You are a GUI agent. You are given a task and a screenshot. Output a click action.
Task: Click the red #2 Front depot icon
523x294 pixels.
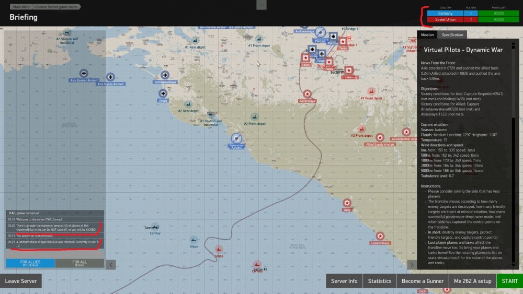pyautogui.click(x=361, y=129)
